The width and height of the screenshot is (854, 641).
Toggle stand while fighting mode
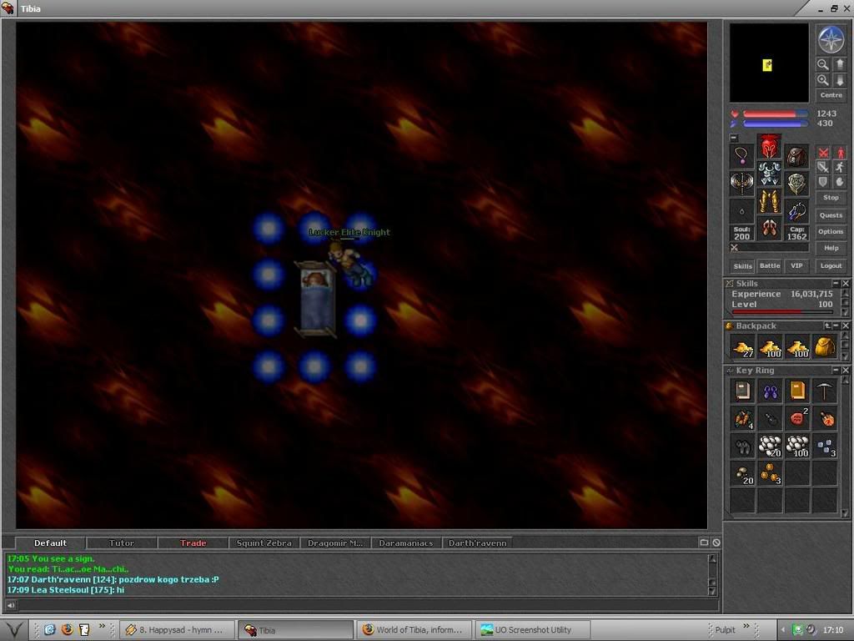pos(840,154)
